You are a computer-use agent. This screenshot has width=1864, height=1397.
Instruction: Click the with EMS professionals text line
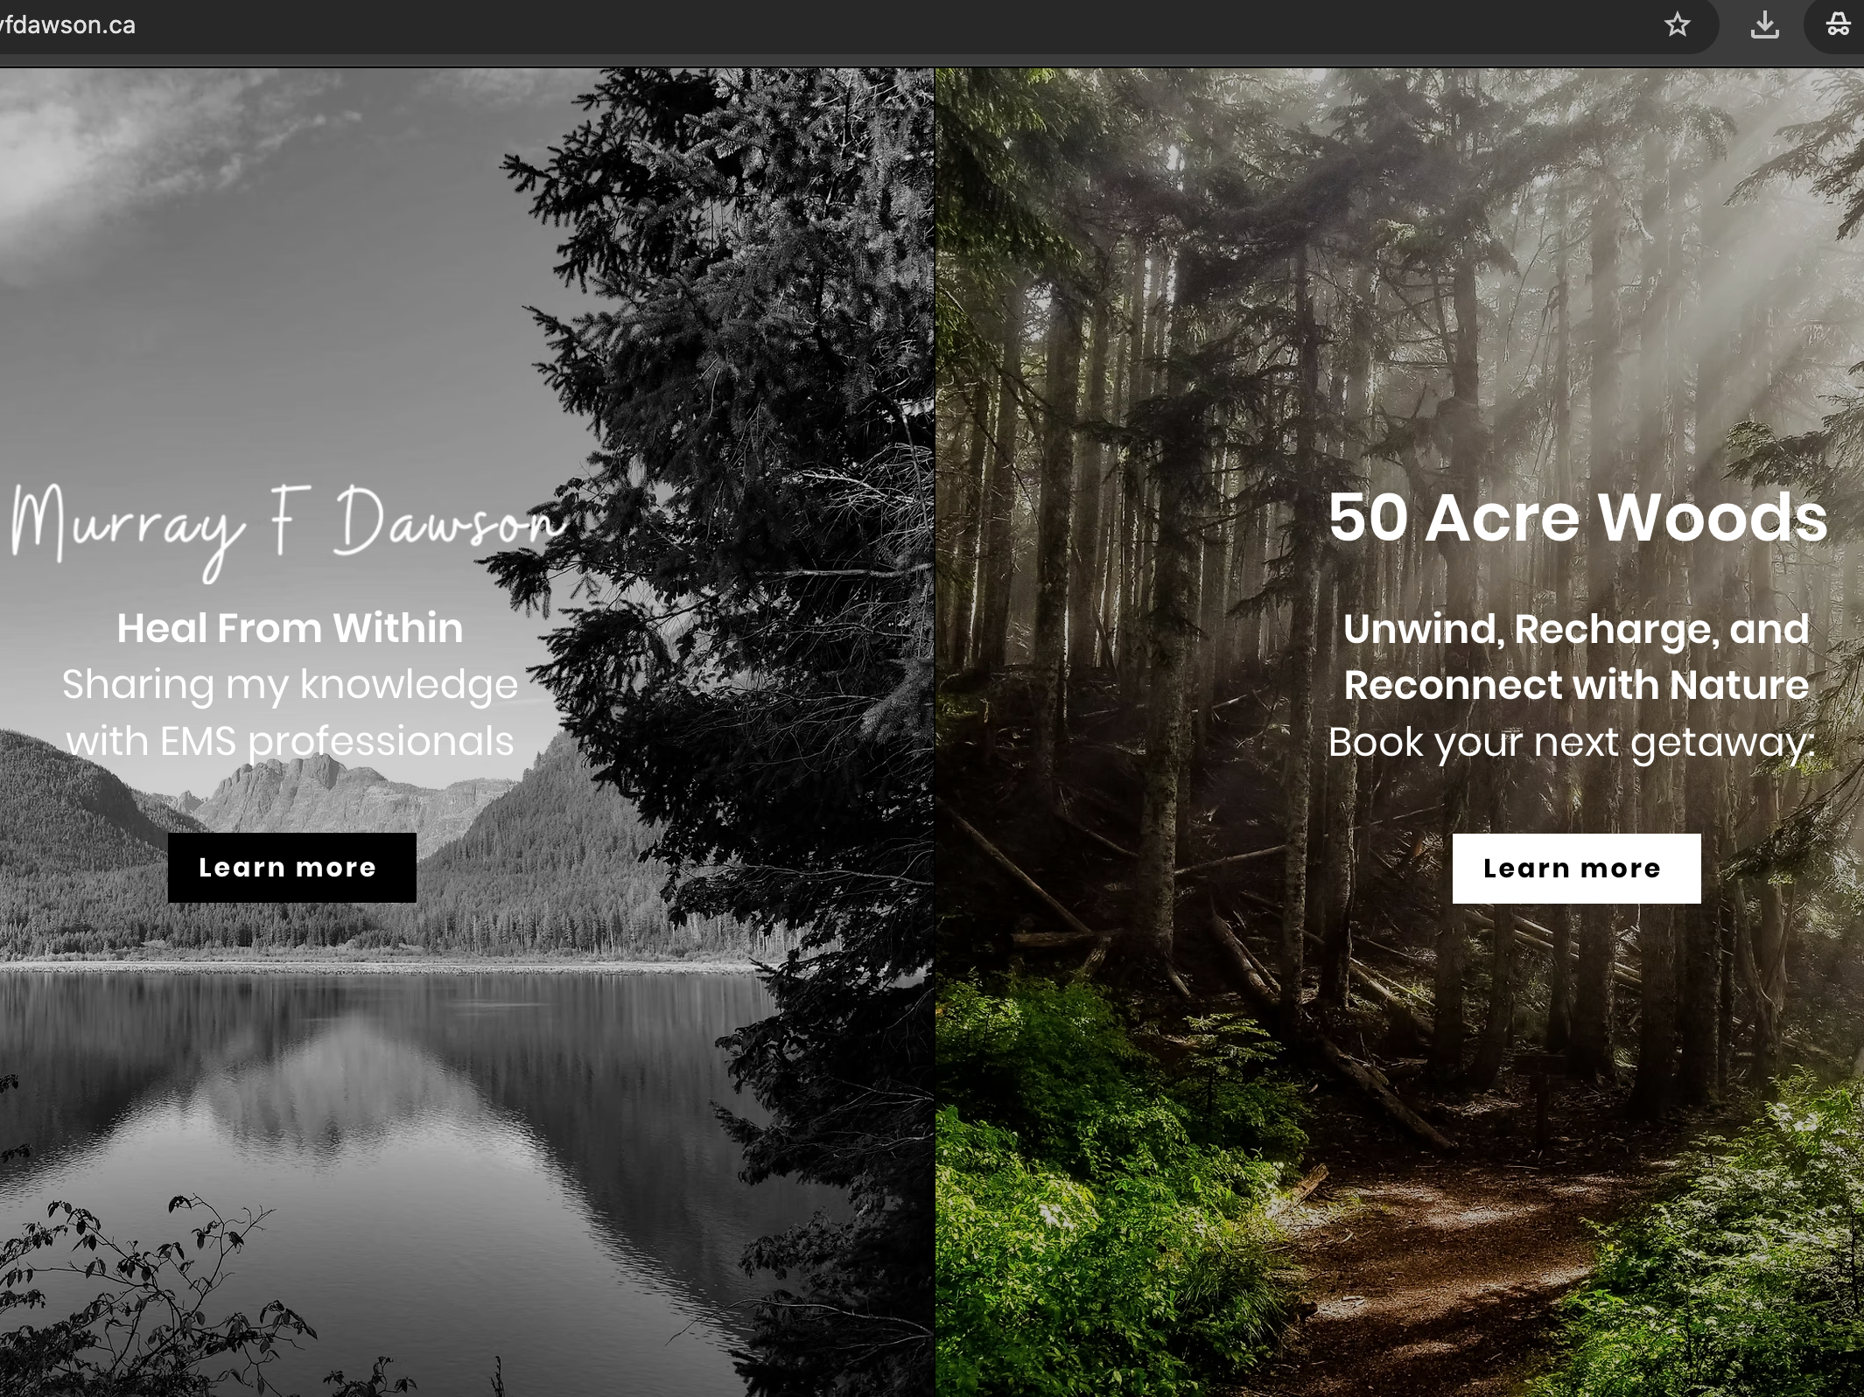pyautogui.click(x=290, y=742)
